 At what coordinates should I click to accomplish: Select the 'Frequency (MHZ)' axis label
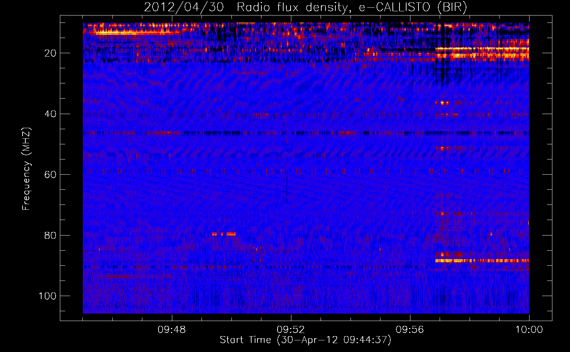(26, 169)
